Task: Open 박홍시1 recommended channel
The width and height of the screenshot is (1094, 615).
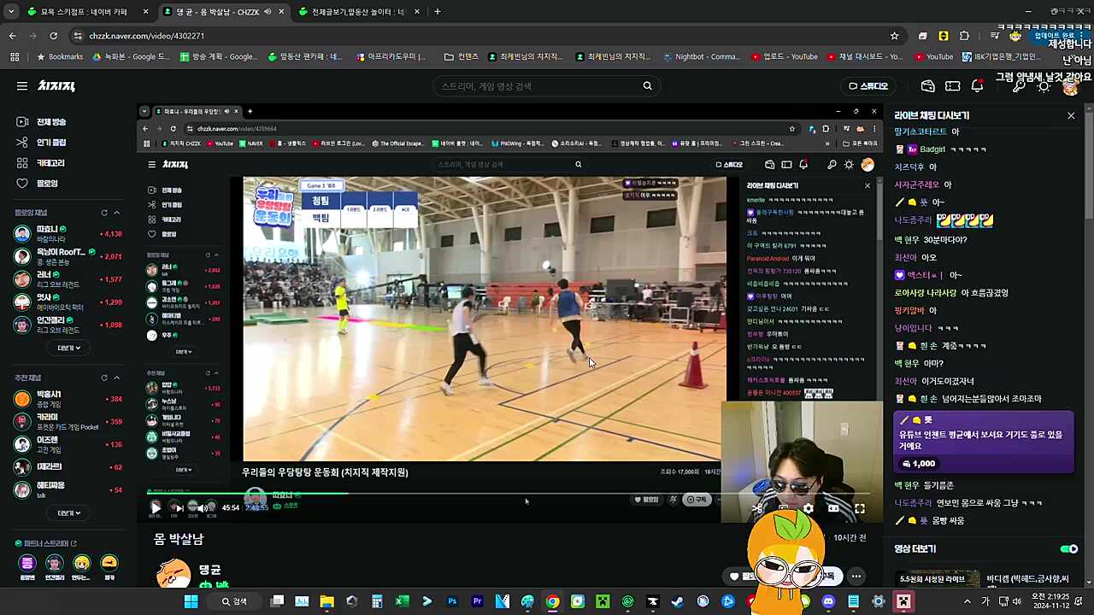Action: point(68,398)
